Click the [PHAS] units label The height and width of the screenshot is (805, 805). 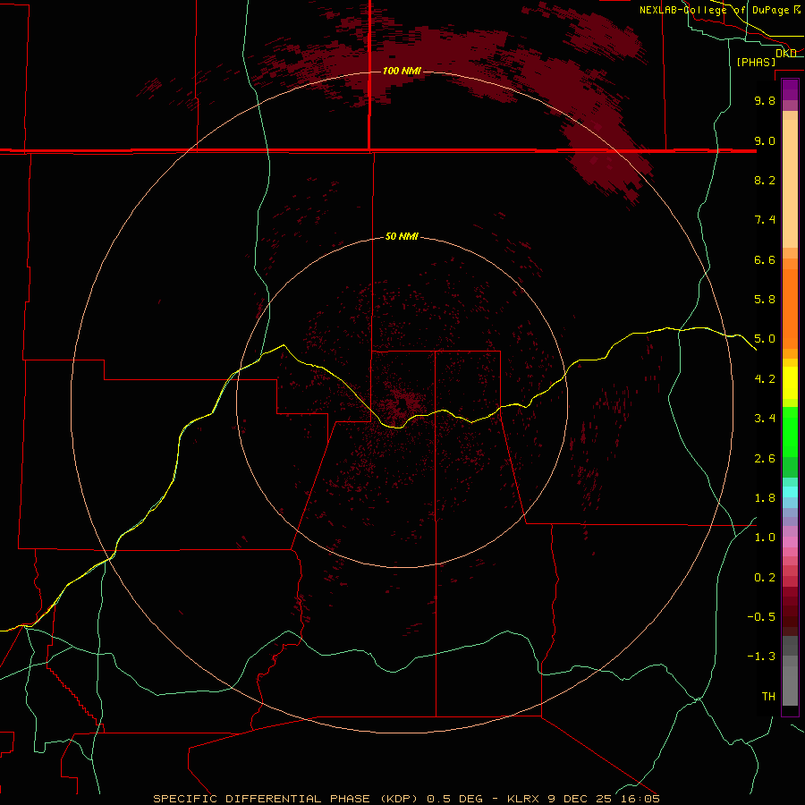click(x=756, y=62)
